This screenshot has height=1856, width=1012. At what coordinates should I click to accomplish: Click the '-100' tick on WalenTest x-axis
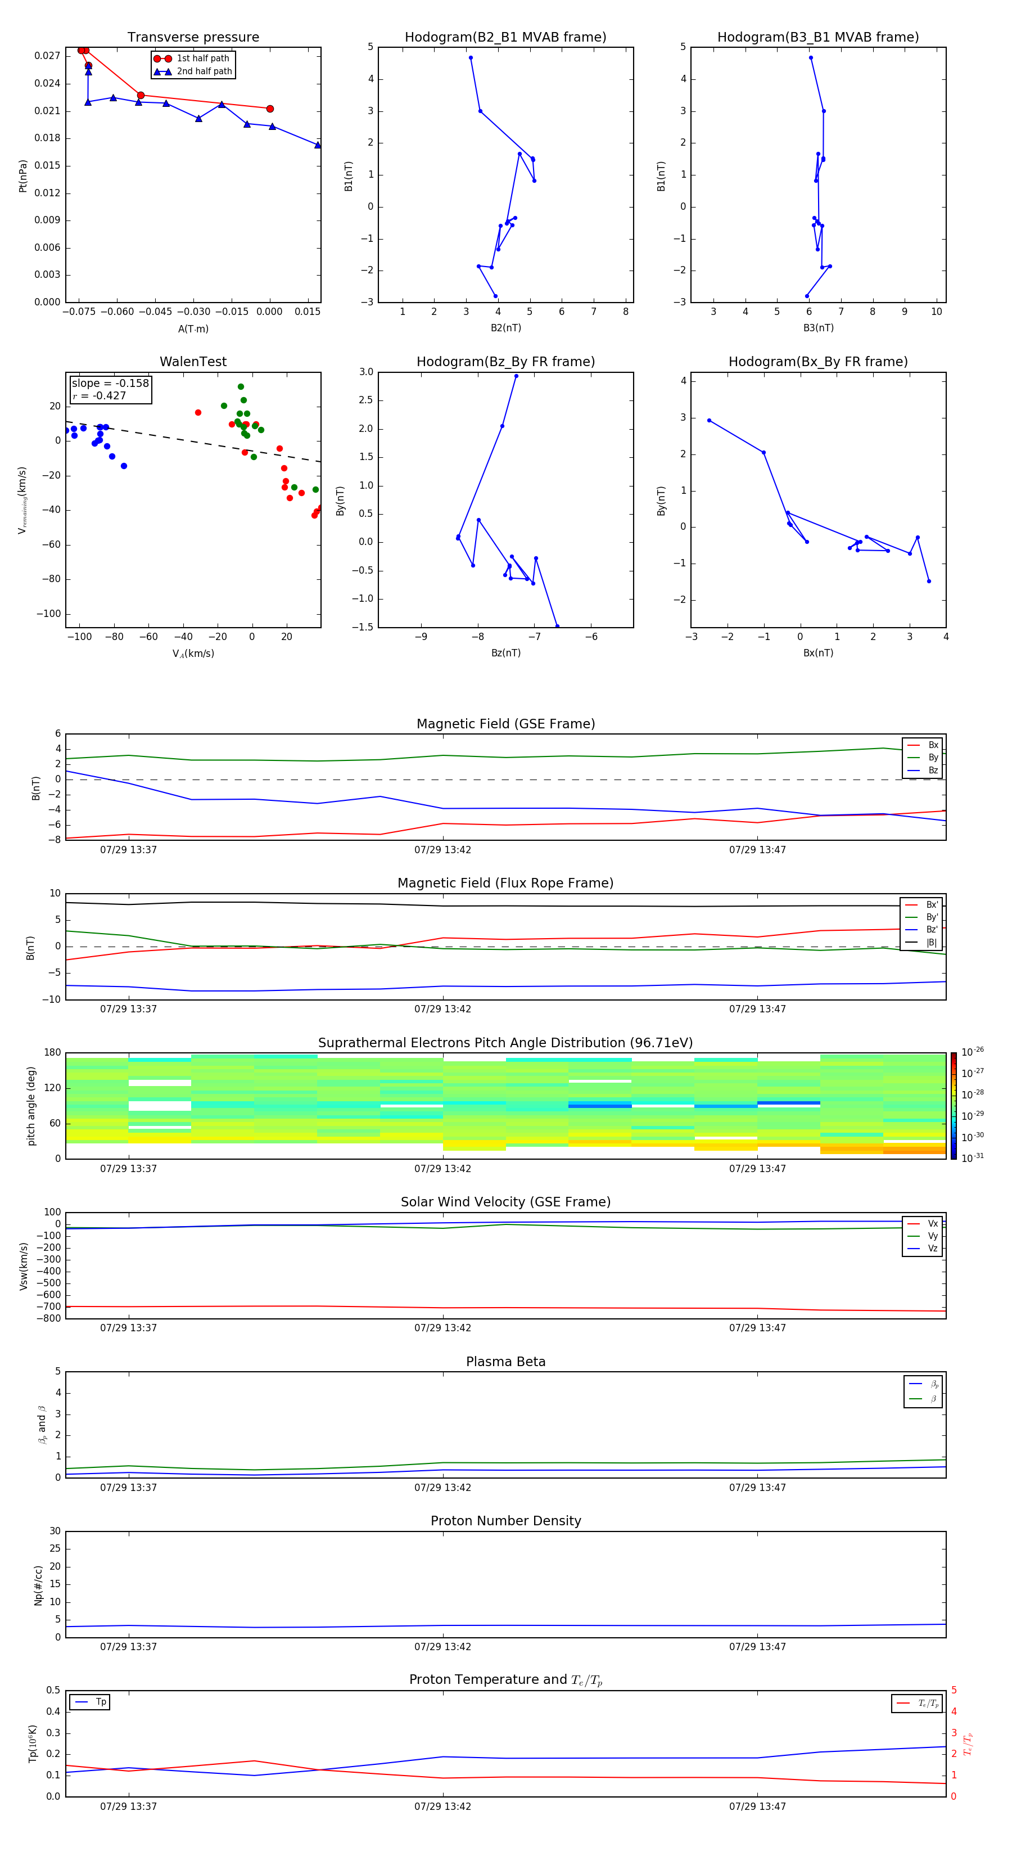point(79,637)
